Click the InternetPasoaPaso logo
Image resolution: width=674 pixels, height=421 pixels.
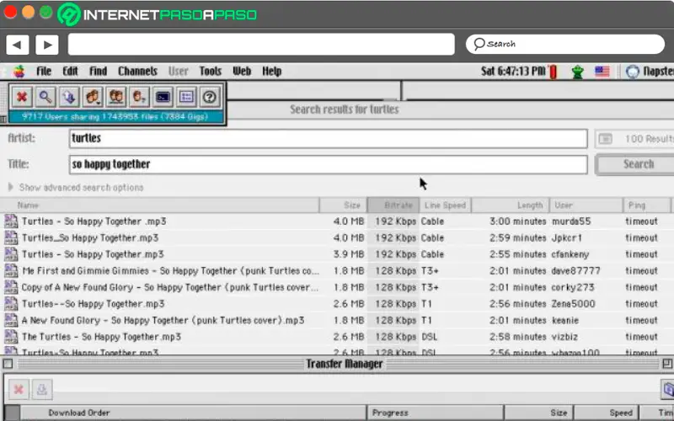[x=158, y=14]
